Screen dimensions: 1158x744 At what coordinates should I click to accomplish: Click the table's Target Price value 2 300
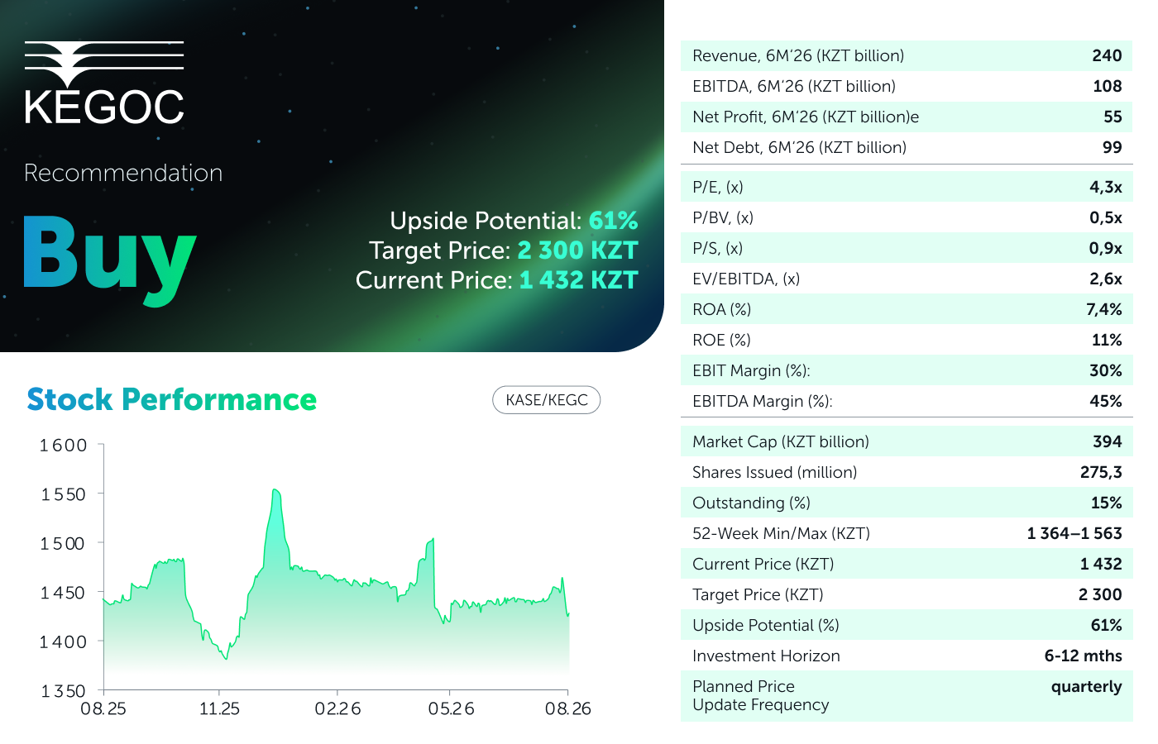(x=1100, y=594)
